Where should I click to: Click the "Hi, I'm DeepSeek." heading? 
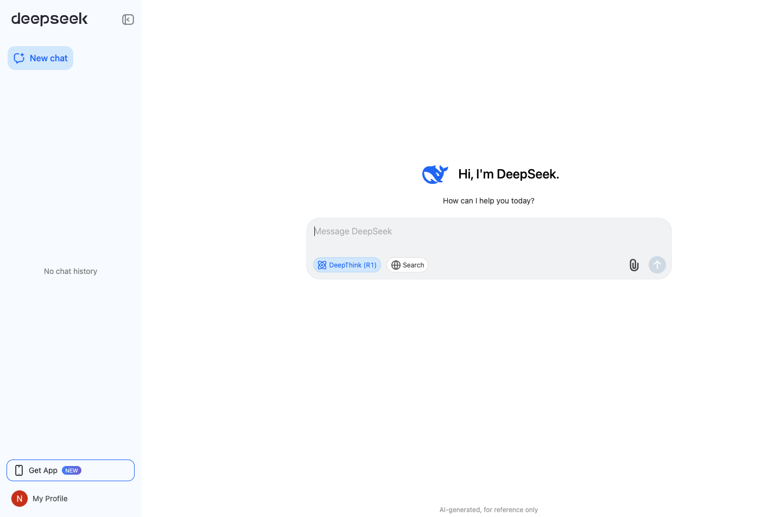coord(509,174)
